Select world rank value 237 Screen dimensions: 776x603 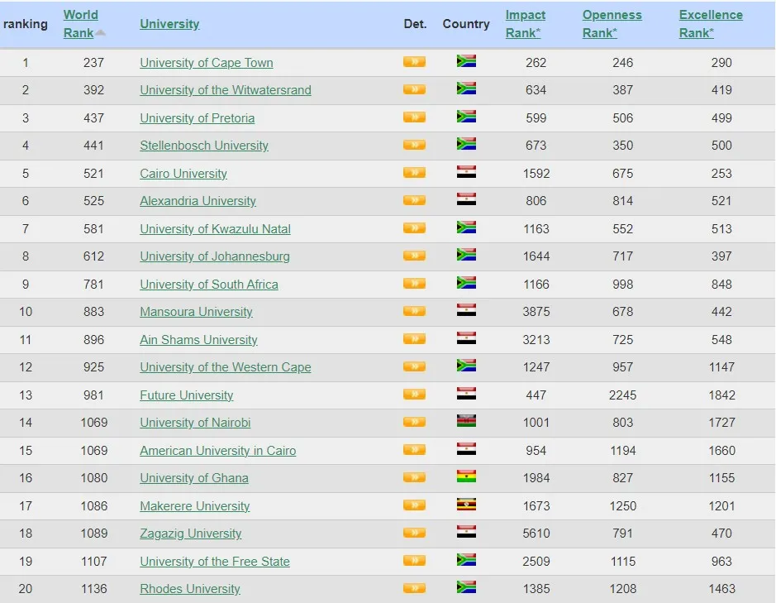93,63
